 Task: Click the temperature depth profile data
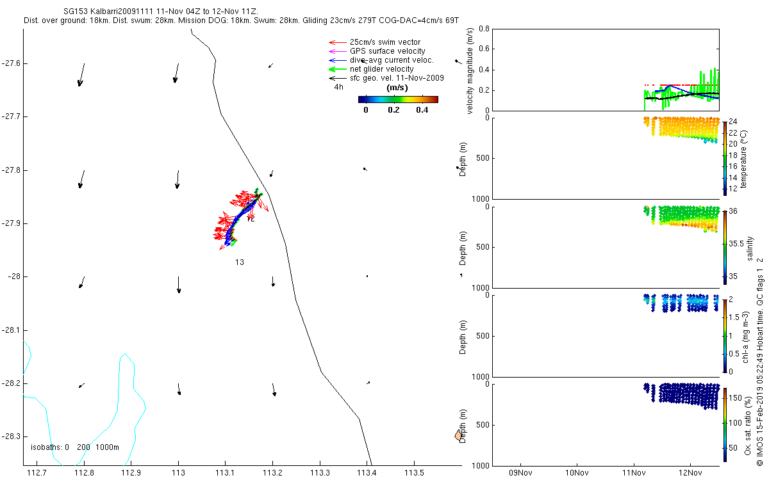(681, 129)
